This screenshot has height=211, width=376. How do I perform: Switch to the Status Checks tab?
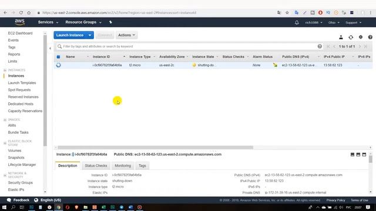click(x=96, y=165)
